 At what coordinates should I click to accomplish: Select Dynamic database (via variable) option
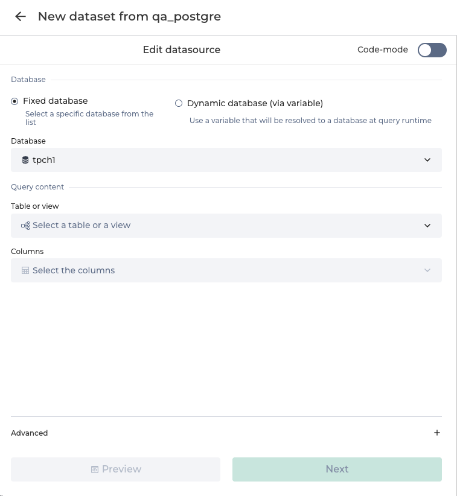click(x=179, y=103)
